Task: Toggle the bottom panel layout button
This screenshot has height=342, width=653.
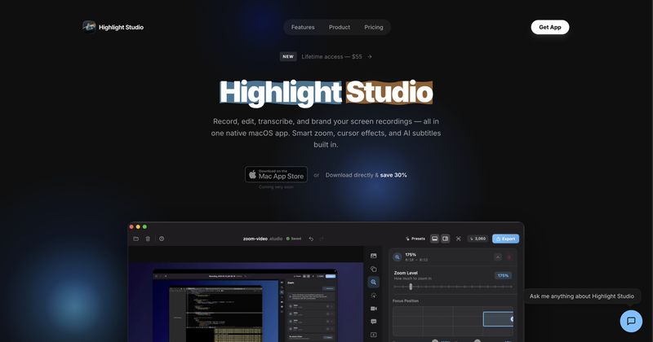Action: [x=434, y=239]
